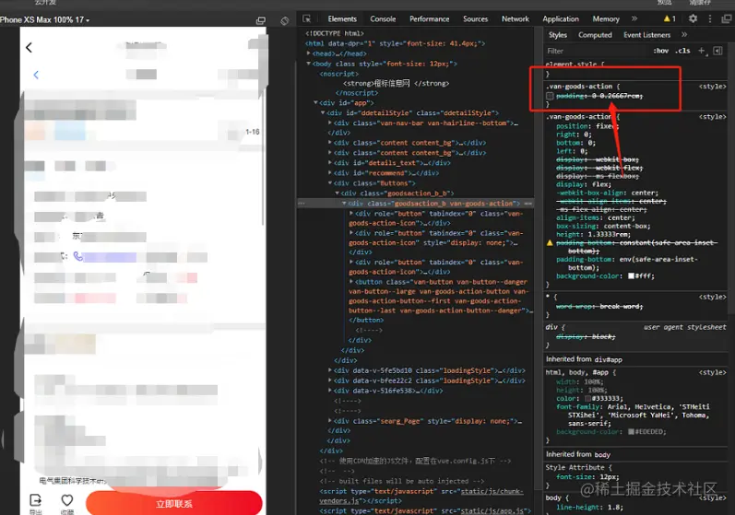Select the Styles sub-tab

click(x=557, y=35)
